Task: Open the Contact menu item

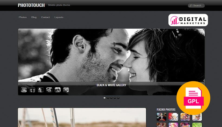Action: [45, 17]
